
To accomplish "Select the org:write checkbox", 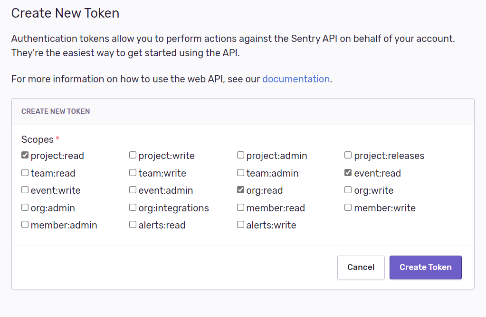I will pos(348,190).
